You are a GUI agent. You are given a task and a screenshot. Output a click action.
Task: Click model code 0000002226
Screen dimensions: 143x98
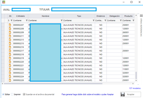tap(18, 80)
